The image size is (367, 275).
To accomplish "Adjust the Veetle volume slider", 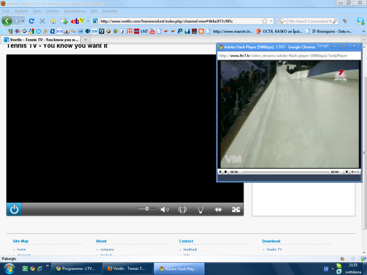I will point(147,209).
